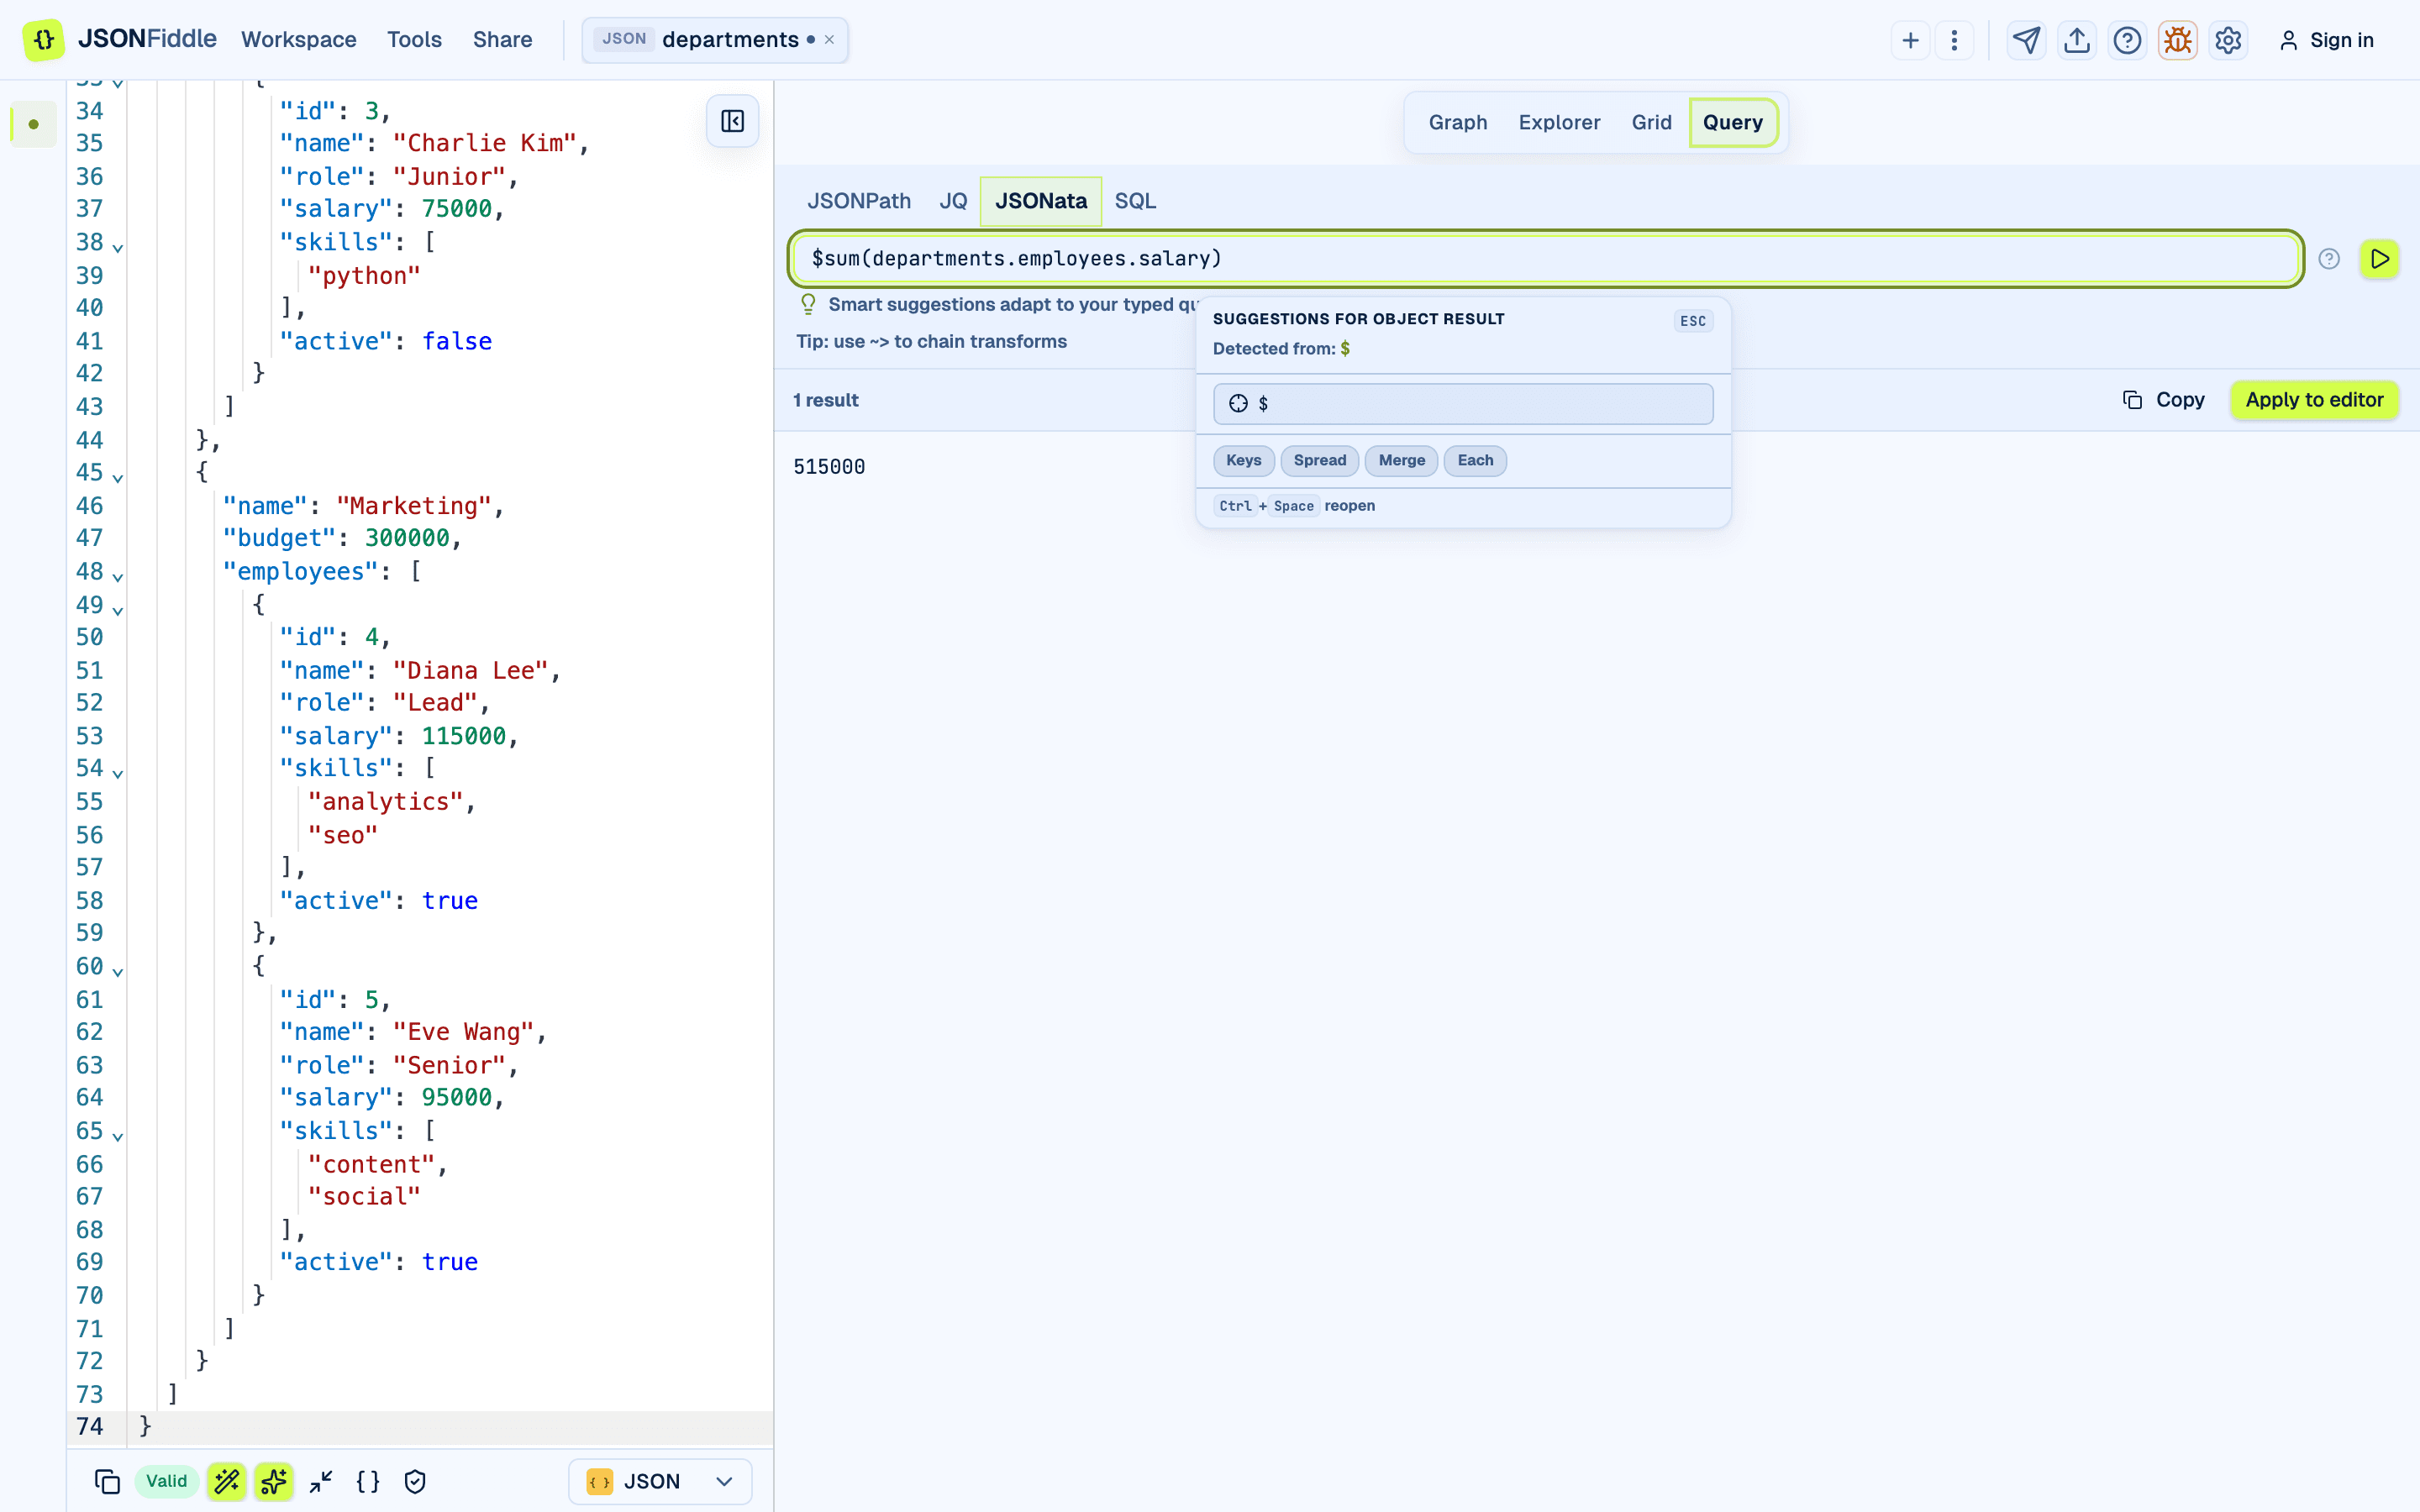This screenshot has height=1512, width=2420.
Task: Switch to JSONPath query language
Action: point(859,201)
